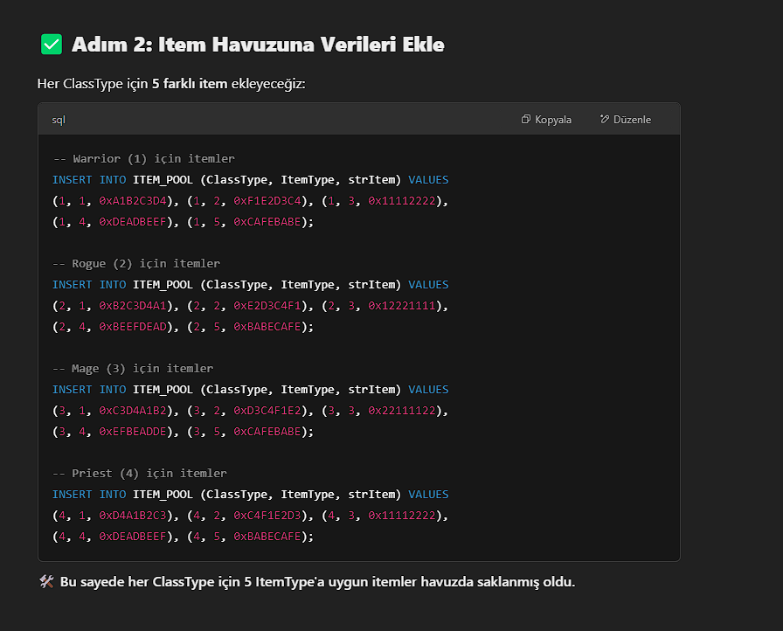Click the hammer and wrench emoji
This screenshot has width=783, height=631.
46,581
